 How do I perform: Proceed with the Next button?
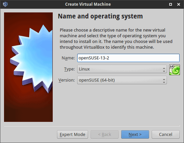135,134
